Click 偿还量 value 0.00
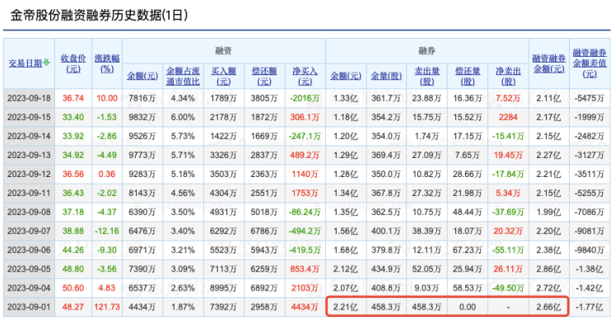Screen dimensions: 615x322 468,306
